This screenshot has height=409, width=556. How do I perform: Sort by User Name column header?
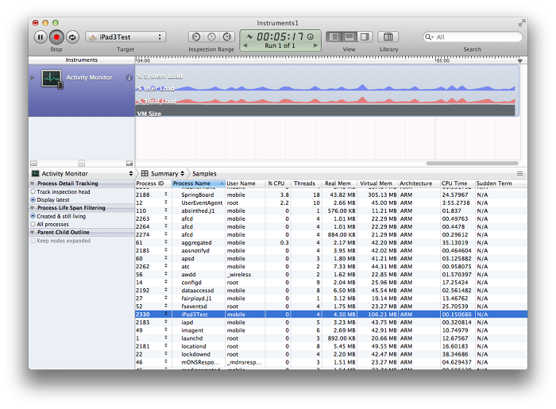coord(245,183)
